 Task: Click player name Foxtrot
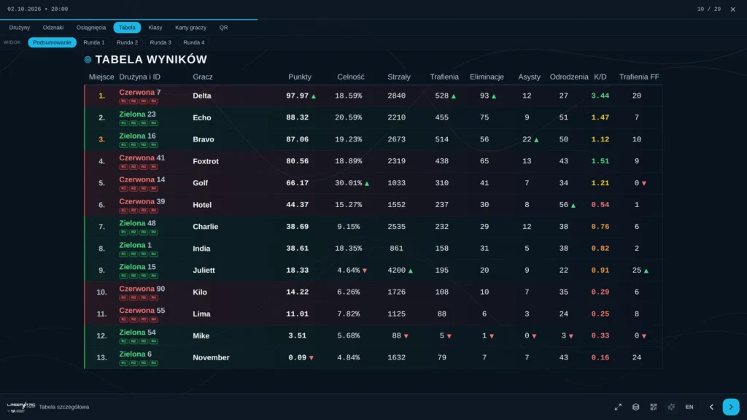pyautogui.click(x=206, y=161)
